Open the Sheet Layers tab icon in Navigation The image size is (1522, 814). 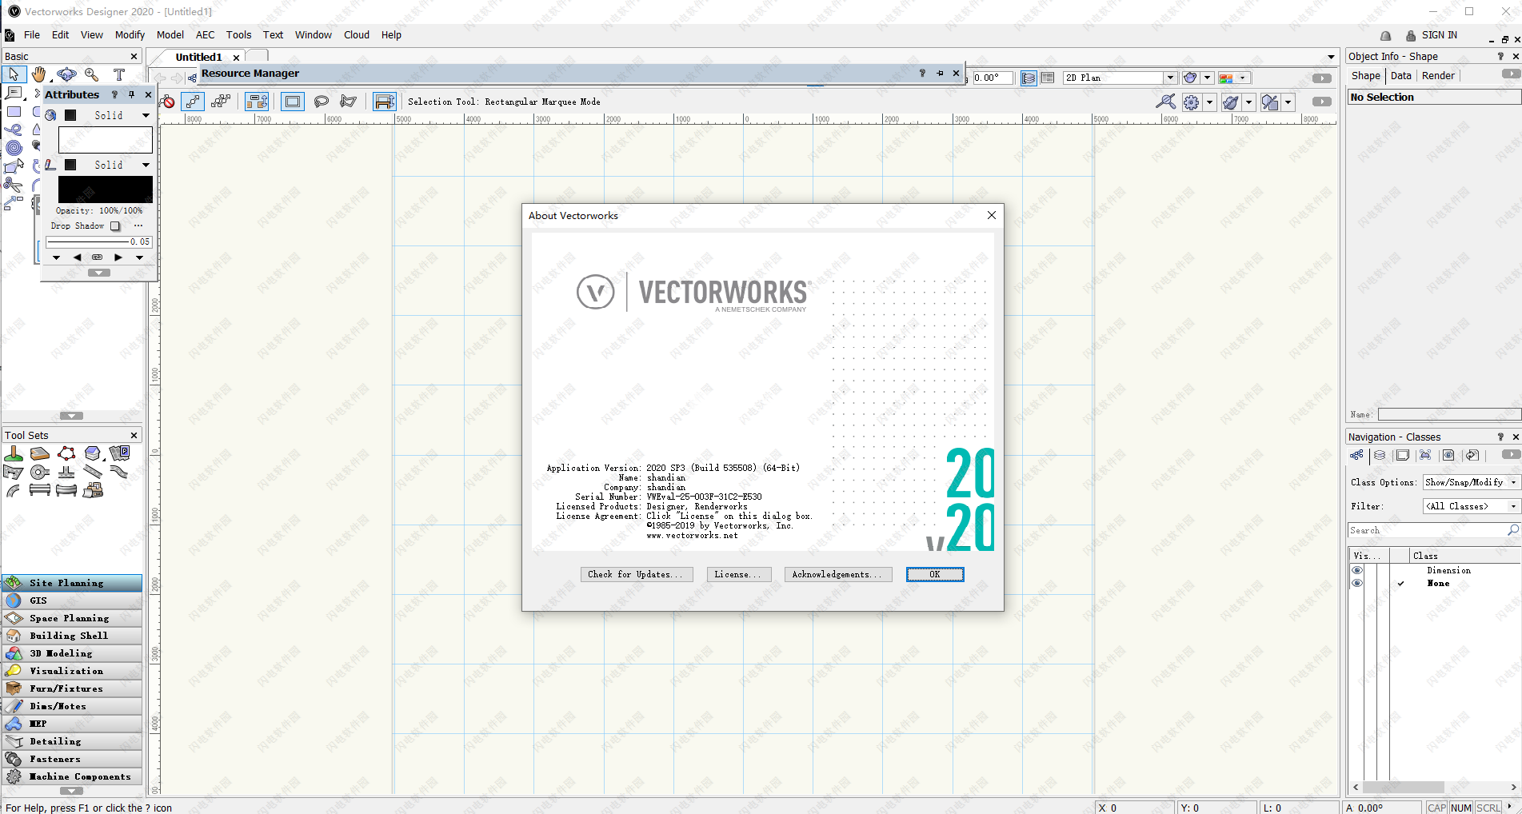pyautogui.click(x=1402, y=455)
